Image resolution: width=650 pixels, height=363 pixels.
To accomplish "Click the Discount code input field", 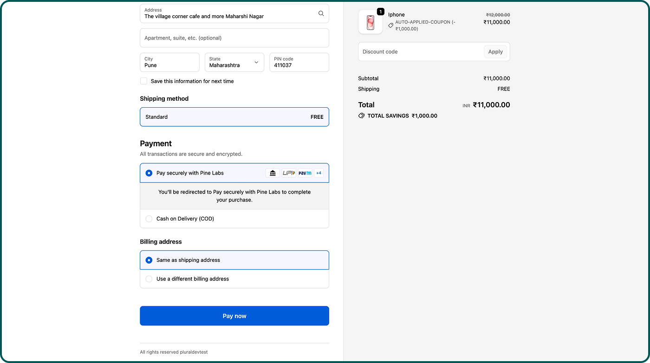I will click(x=421, y=52).
